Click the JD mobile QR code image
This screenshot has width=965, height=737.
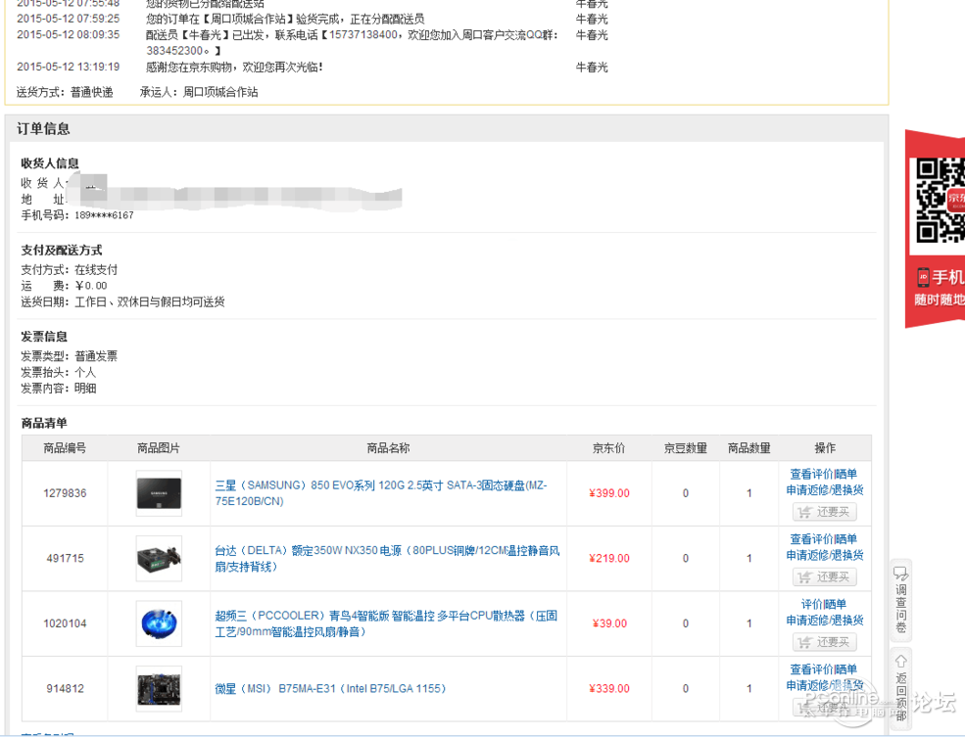940,201
